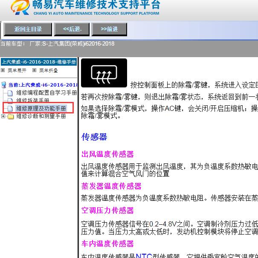Open 维修诊断和测量手册 label
This screenshot has height=258, width=258.
coord(41,116)
